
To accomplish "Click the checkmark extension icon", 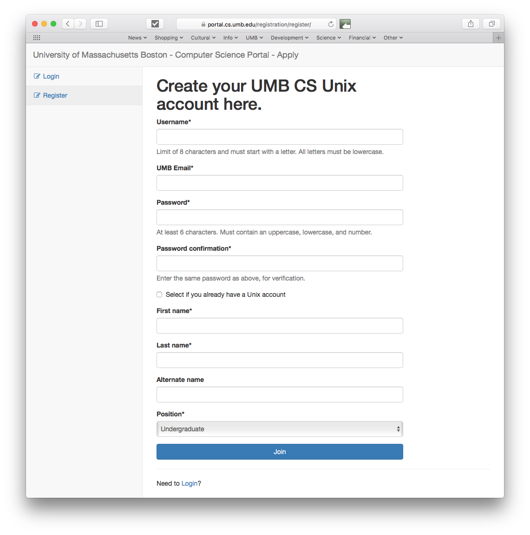I will coord(155,24).
